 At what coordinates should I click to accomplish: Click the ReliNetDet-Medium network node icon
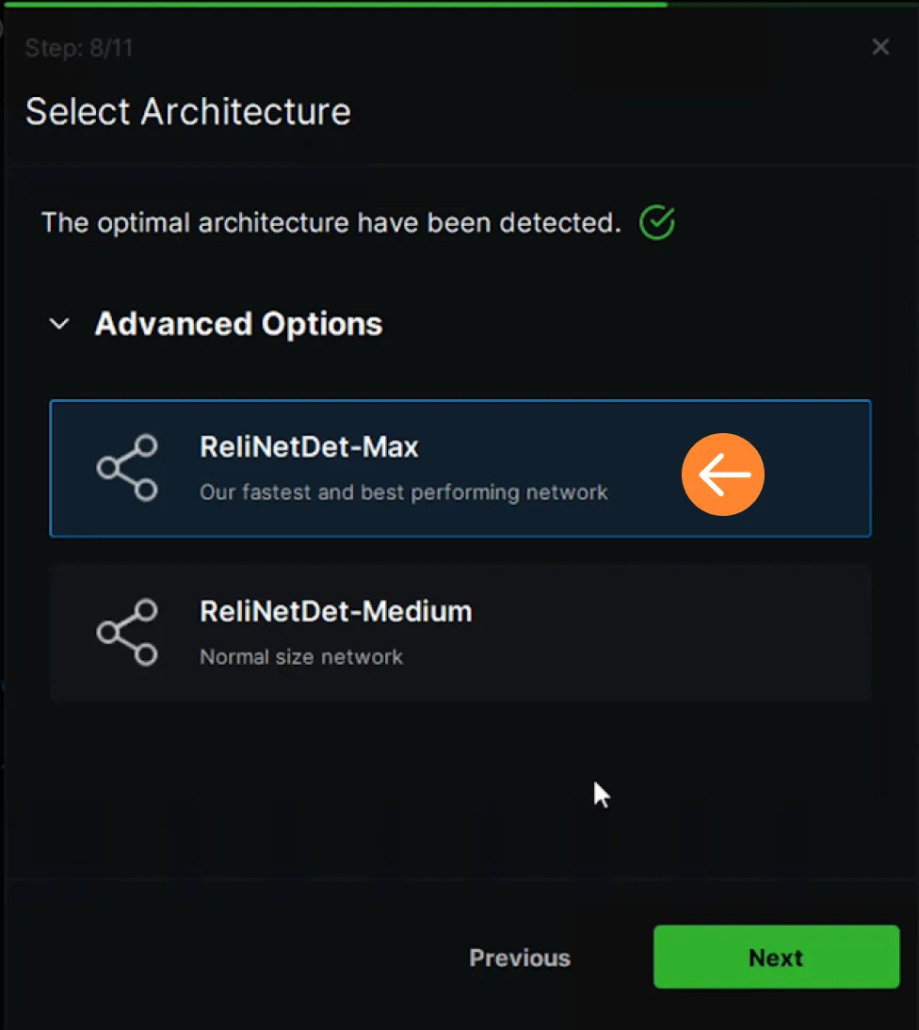pyautogui.click(x=127, y=632)
